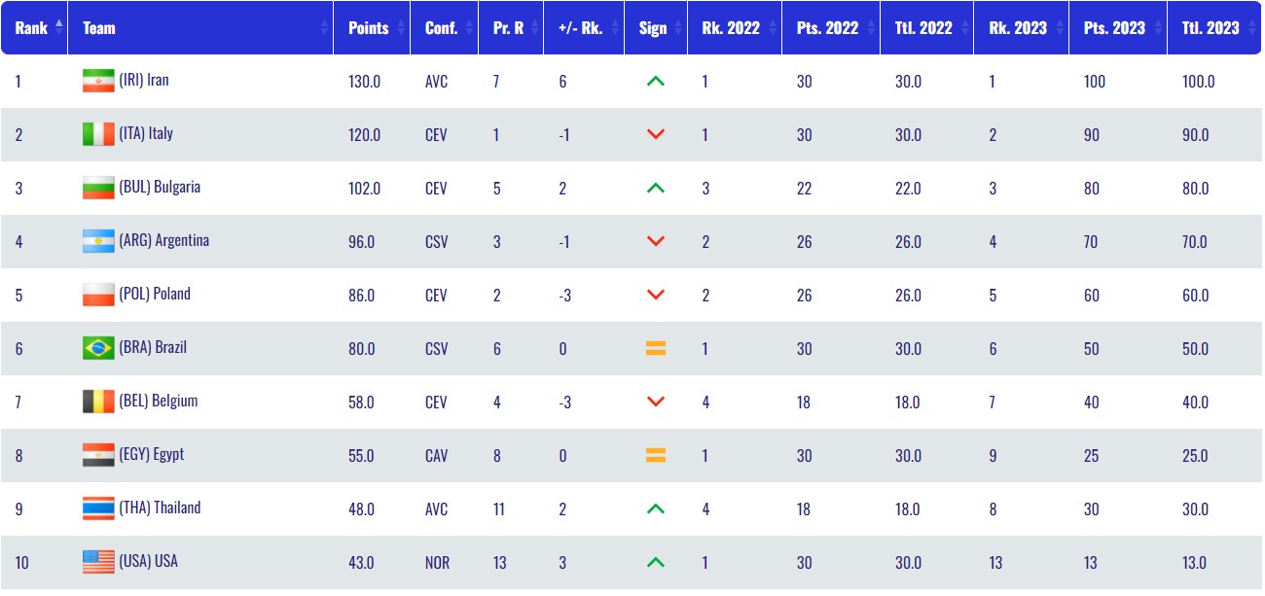Click the Belgium flag icon

coord(98,402)
